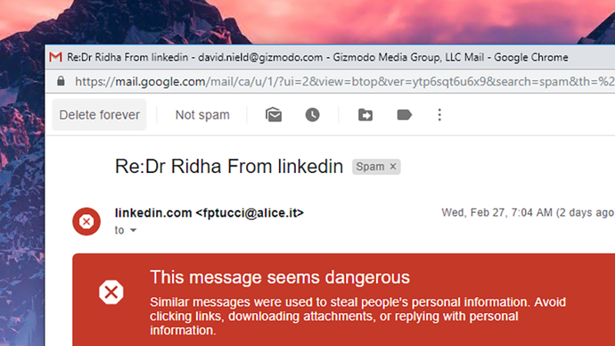The height and width of the screenshot is (346, 615).
Task: Mark message as Not spam
Action: [202, 115]
